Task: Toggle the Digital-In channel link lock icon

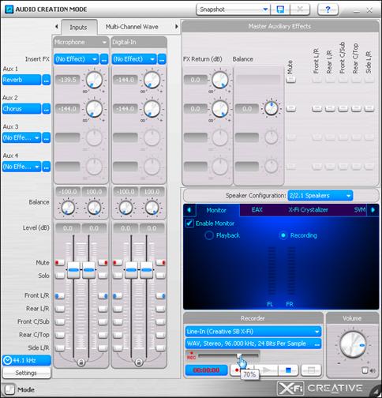Action: click(139, 362)
